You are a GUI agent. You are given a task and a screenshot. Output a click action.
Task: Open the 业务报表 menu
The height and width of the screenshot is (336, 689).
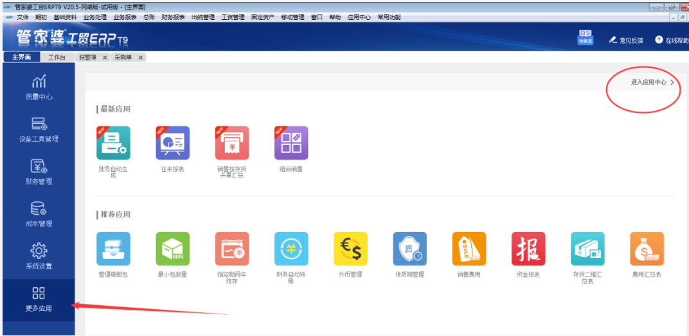125,17
